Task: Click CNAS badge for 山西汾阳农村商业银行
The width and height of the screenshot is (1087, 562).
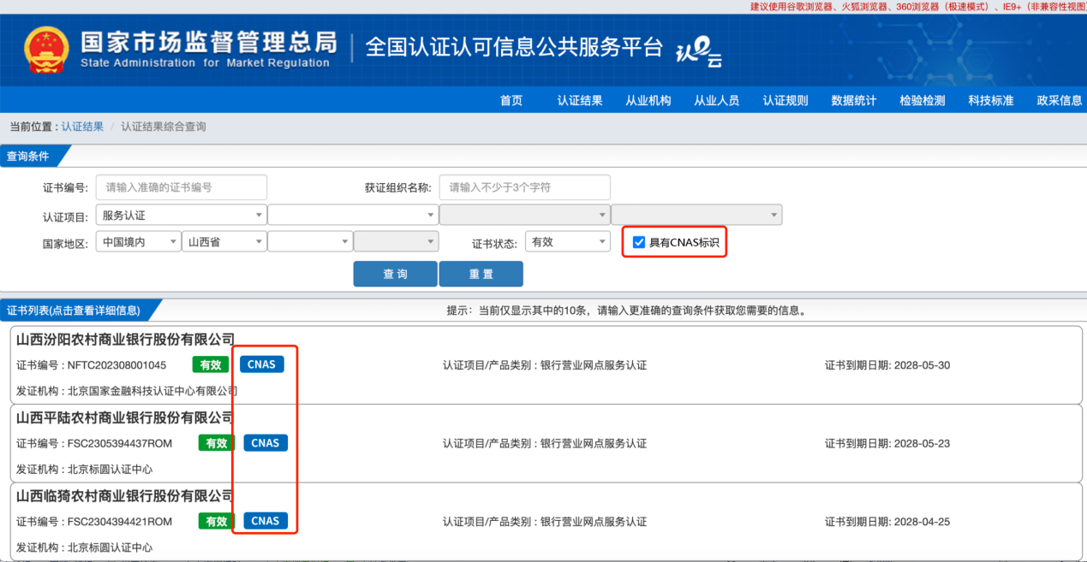Action: coord(261,364)
